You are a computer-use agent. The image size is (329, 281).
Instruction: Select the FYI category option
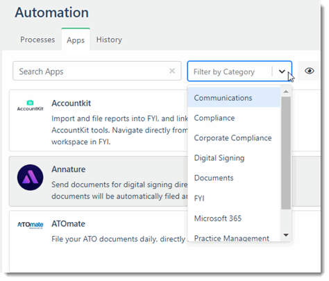234,198
